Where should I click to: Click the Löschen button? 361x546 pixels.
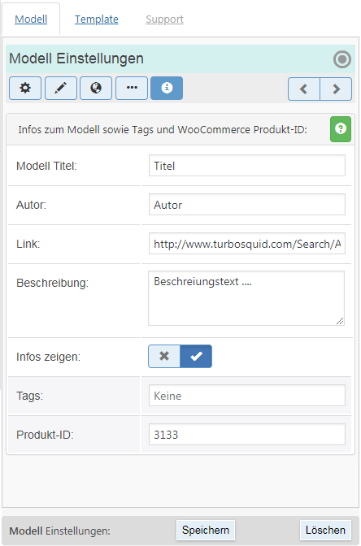[x=325, y=530]
